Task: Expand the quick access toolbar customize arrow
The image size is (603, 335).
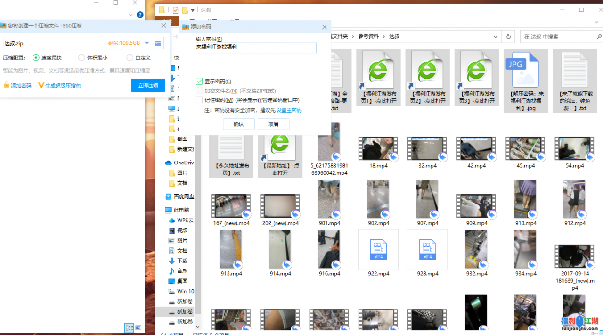Action: click(x=192, y=9)
